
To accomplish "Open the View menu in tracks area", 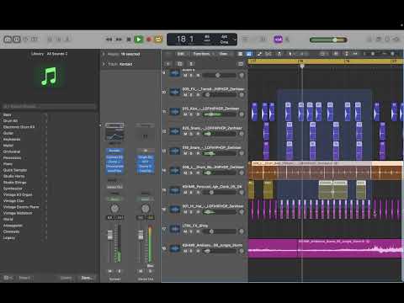I will click(x=224, y=54).
